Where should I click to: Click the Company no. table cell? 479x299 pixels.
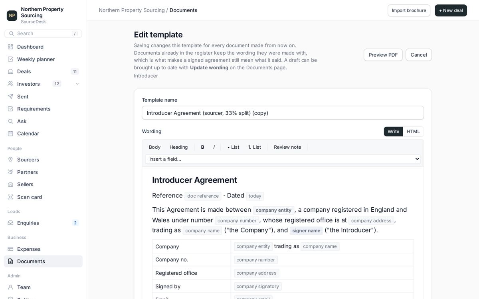[192, 260]
